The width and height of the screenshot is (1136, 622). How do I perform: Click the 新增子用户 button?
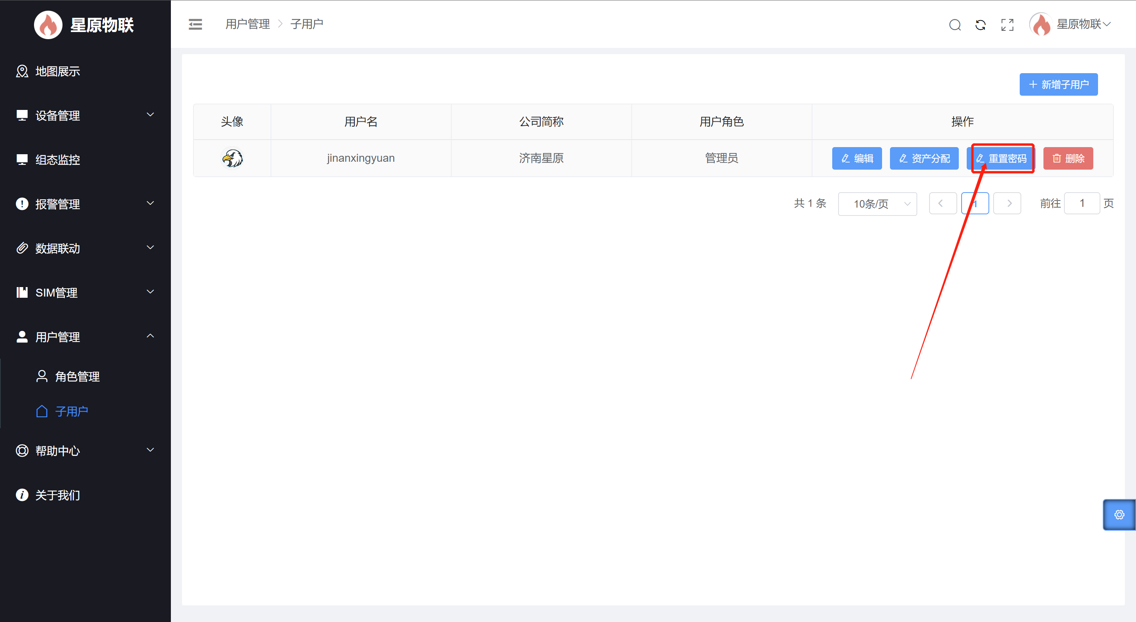click(x=1058, y=84)
